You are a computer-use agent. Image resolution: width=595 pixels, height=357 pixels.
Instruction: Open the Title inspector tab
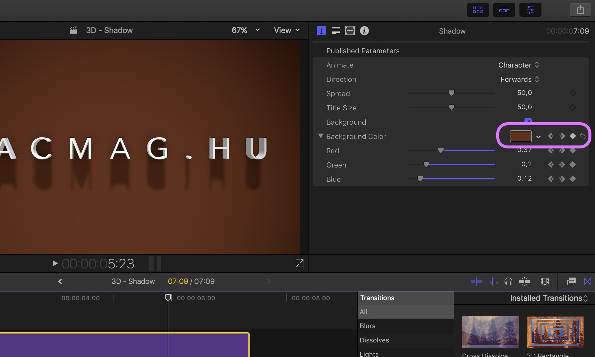(x=321, y=31)
